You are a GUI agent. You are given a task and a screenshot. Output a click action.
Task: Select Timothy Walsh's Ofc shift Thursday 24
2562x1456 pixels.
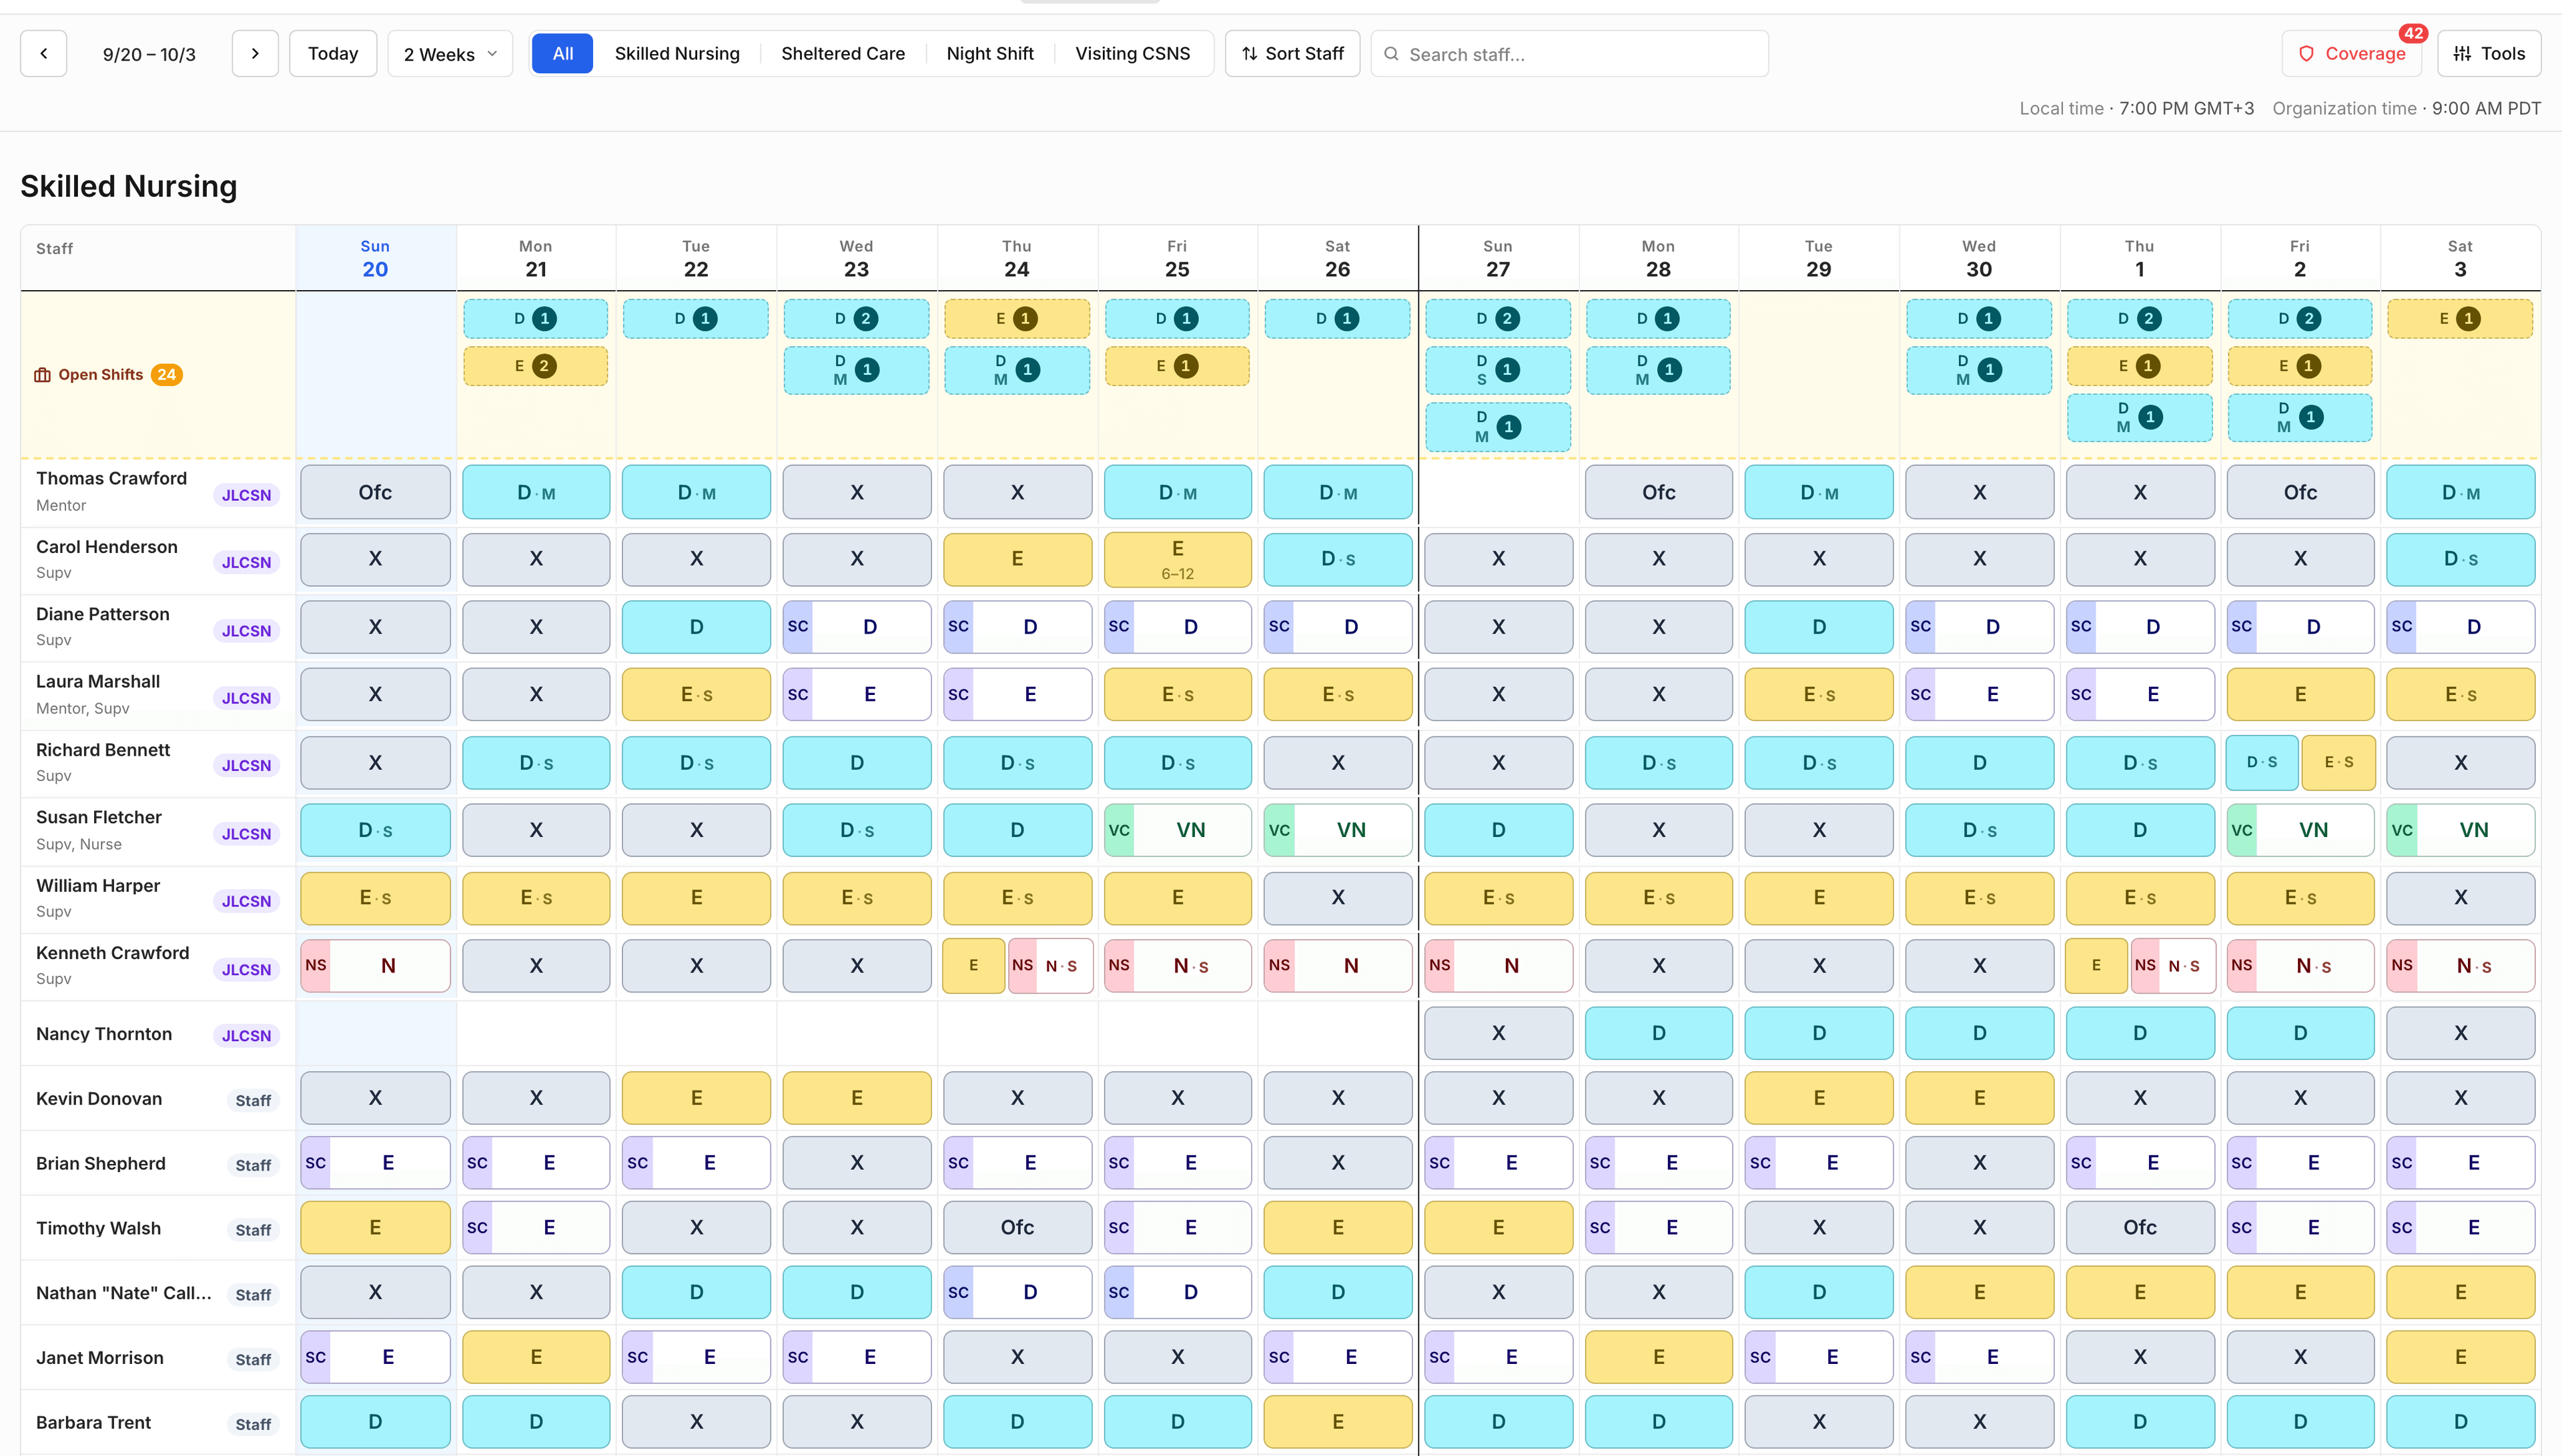pyautogui.click(x=1017, y=1228)
